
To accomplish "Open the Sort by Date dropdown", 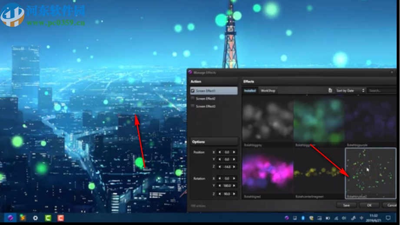I will click(350, 90).
